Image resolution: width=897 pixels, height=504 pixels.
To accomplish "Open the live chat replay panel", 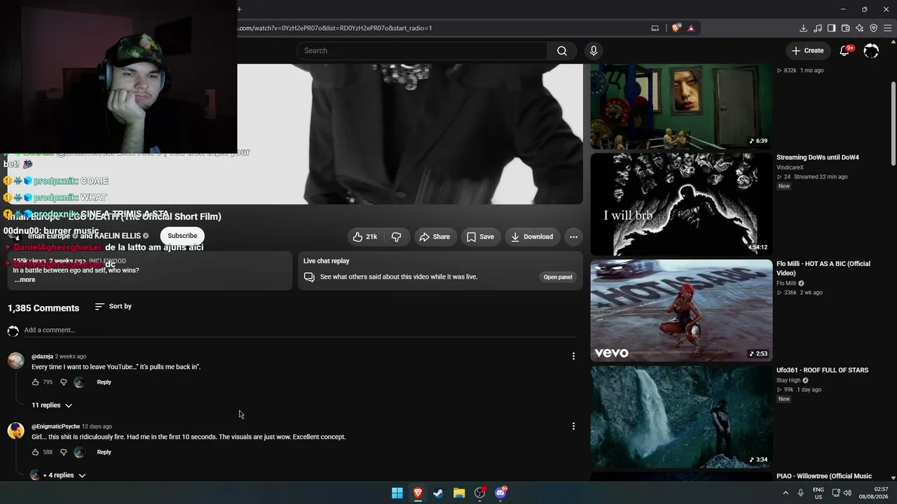I will (x=558, y=277).
